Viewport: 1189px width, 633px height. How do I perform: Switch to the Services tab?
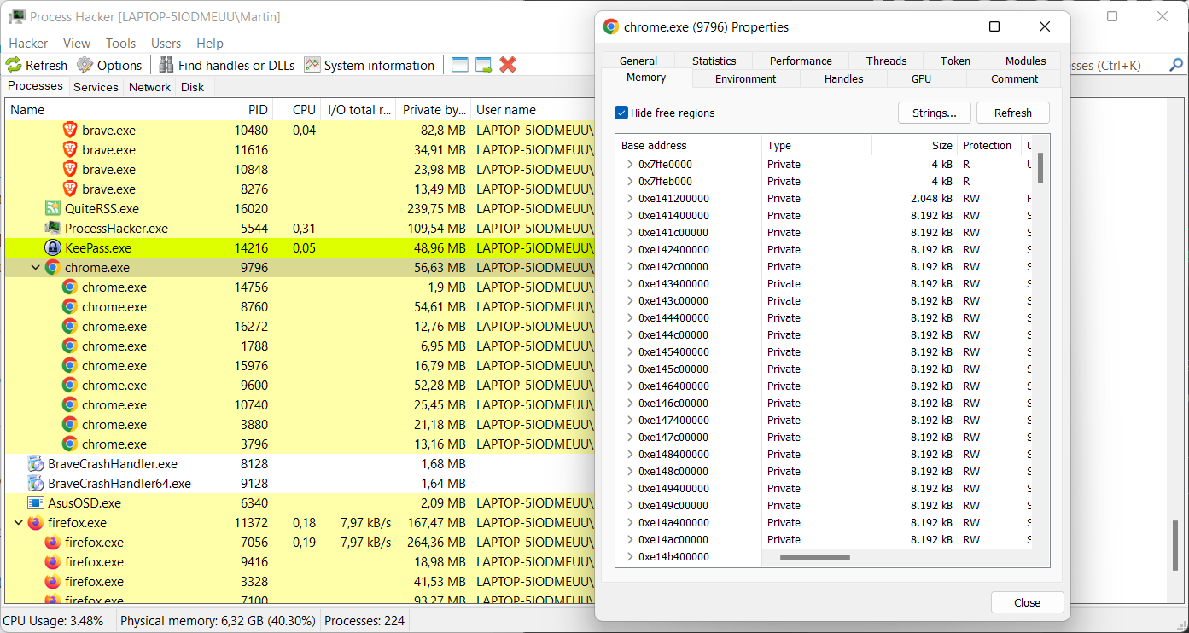pos(96,87)
